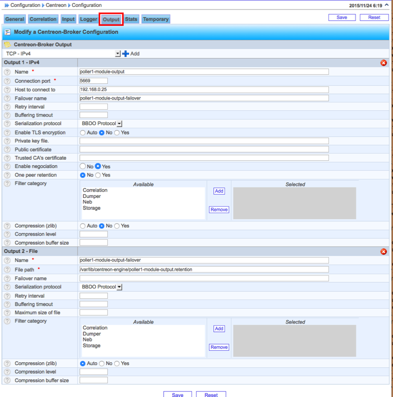Image resolution: width=393 pixels, height=397 pixels.
Task: Click the red delete icon for Output 2 - File
Action: coord(384,252)
